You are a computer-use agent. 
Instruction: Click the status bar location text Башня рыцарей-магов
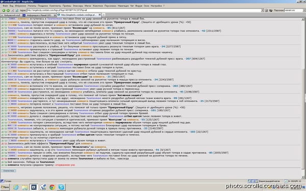pyautogui.click(x=269, y=181)
